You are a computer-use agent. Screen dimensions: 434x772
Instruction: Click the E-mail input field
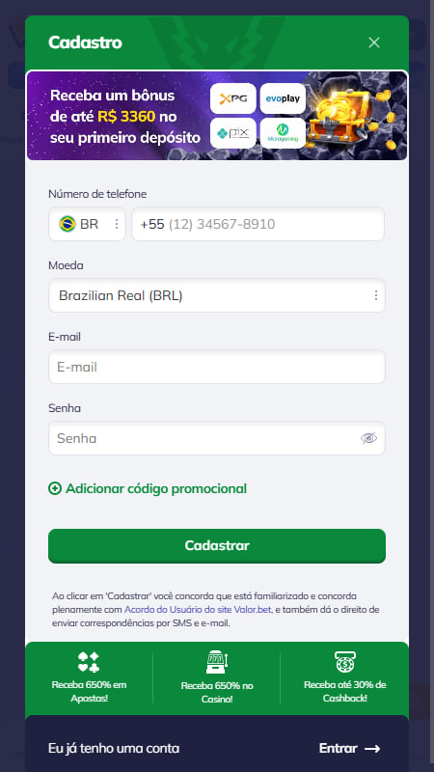(x=216, y=367)
